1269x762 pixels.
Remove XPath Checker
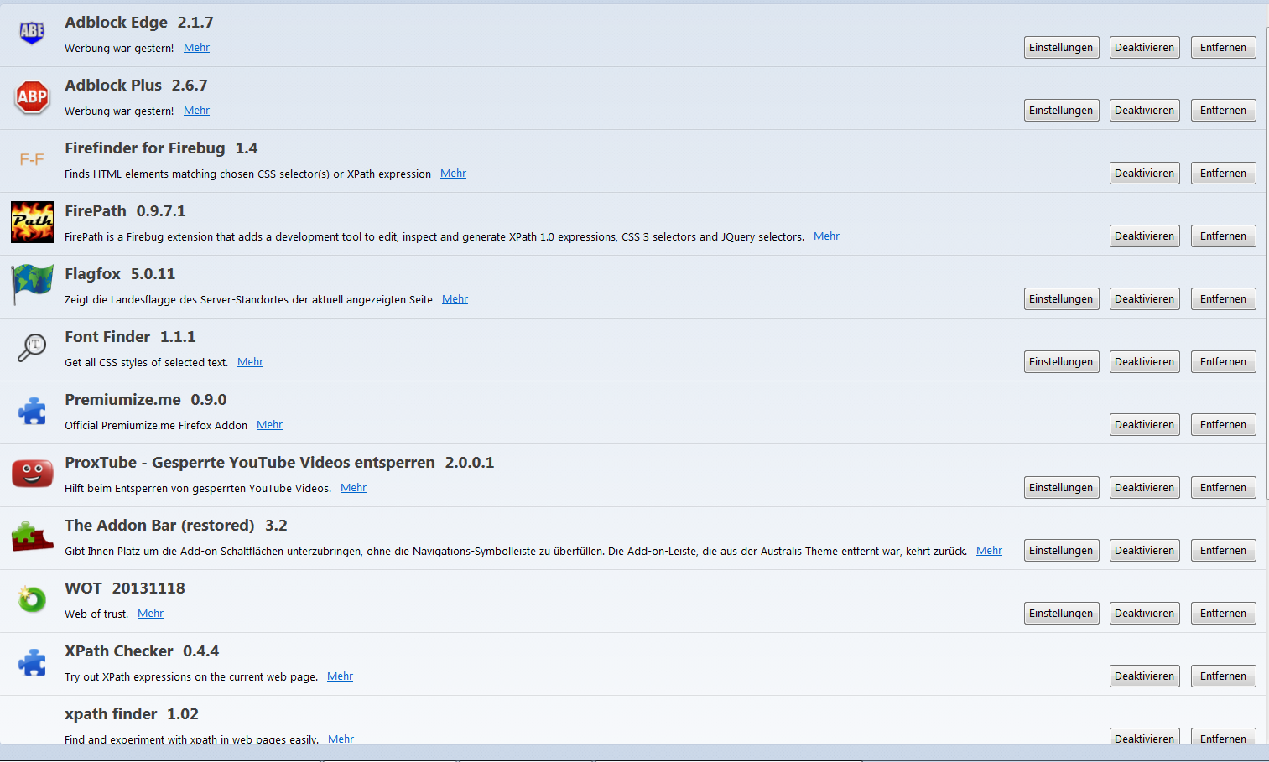1223,676
